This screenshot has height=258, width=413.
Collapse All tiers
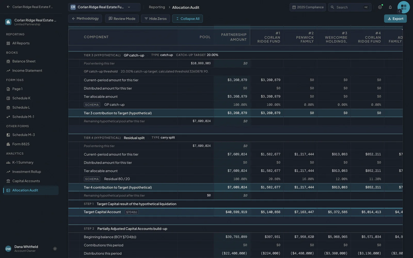pyautogui.click(x=187, y=19)
